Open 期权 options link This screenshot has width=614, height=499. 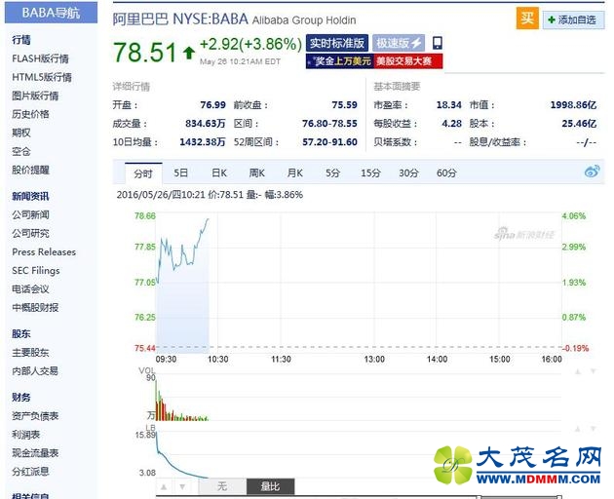click(x=21, y=133)
